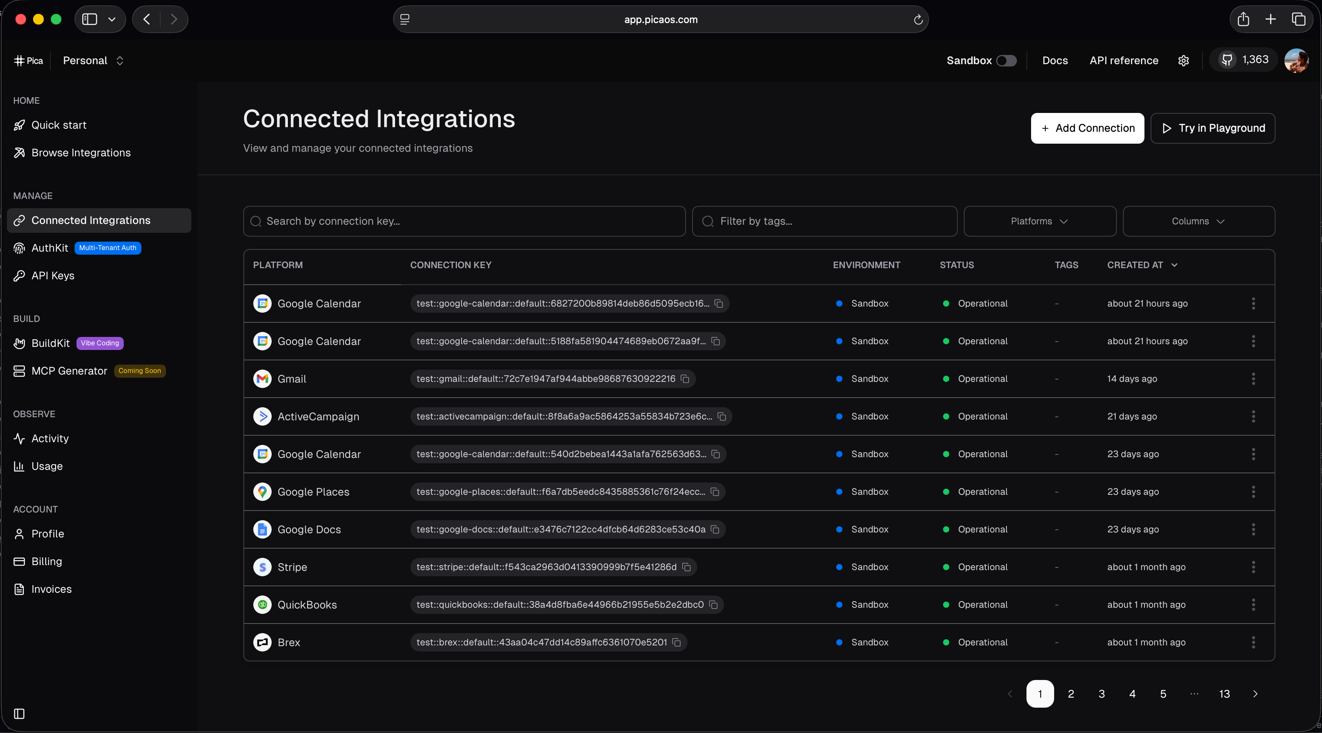Click the settings gear icon in header
Screen dimensions: 1322x733
(1183, 61)
